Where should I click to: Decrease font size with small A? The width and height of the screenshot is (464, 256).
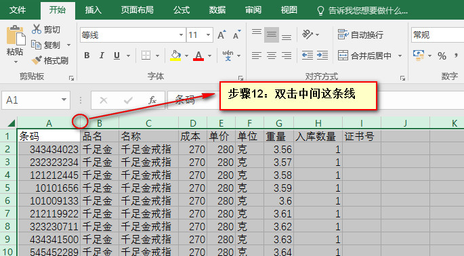point(236,35)
